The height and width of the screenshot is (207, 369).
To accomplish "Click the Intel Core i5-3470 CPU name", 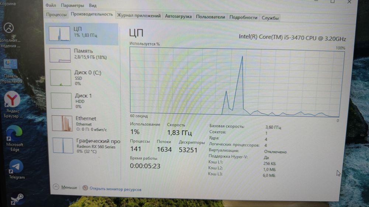I will click(x=292, y=38).
